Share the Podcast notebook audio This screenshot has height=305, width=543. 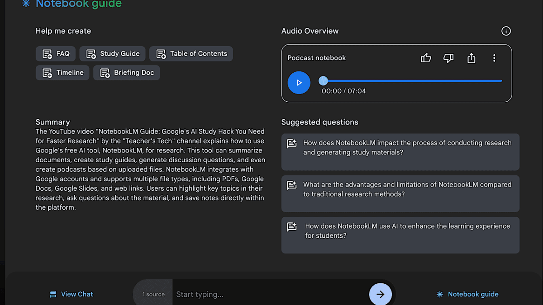pyautogui.click(x=471, y=58)
